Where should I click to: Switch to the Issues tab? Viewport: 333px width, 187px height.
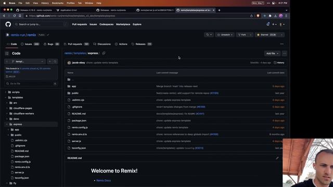(30, 44)
